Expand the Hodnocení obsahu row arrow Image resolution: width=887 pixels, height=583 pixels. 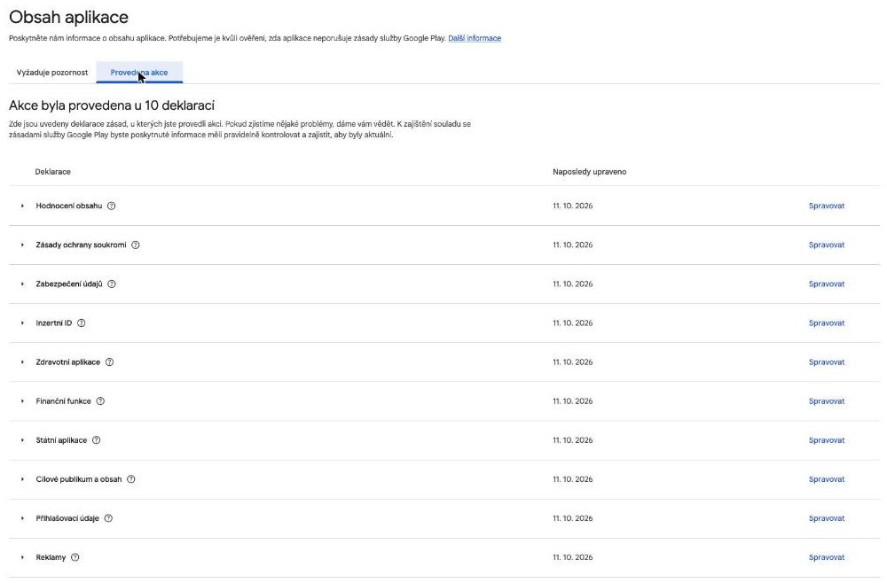22,206
